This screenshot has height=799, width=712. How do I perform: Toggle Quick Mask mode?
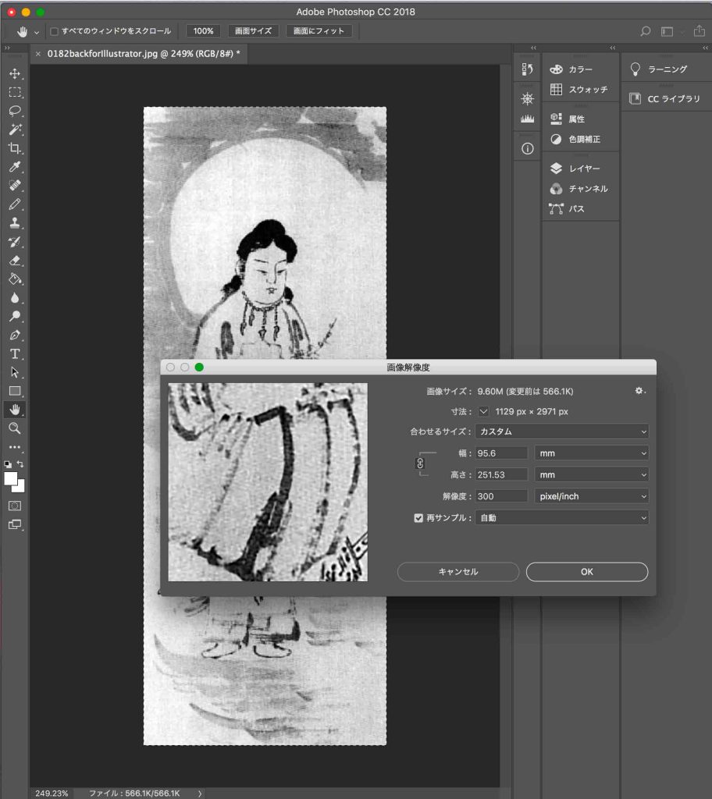pyautogui.click(x=15, y=506)
